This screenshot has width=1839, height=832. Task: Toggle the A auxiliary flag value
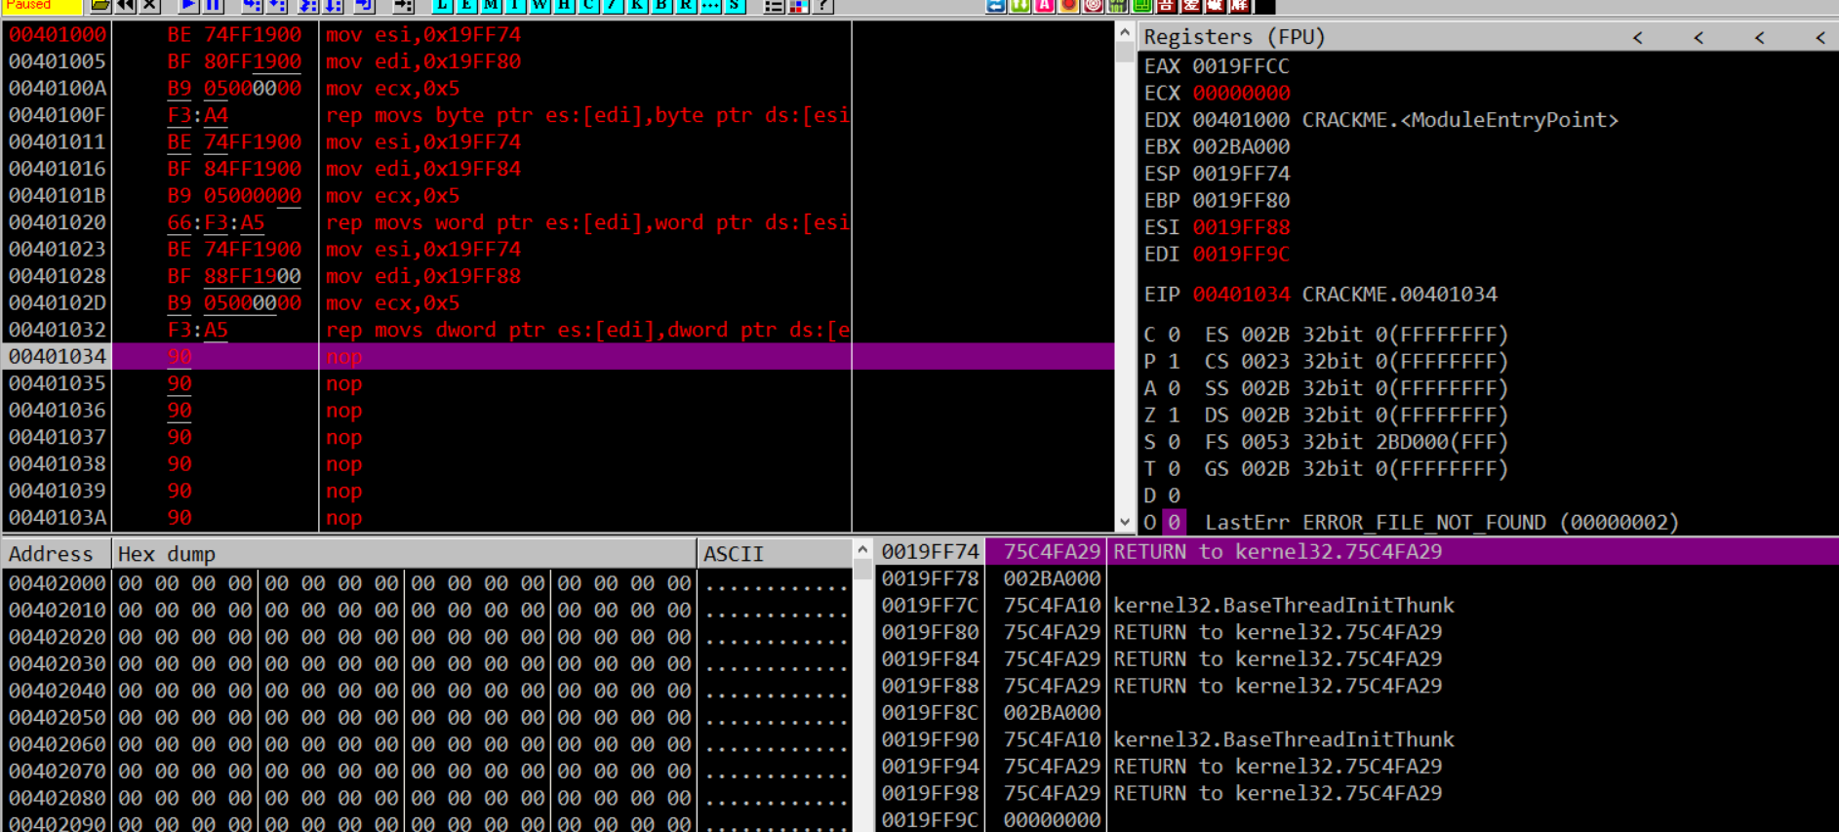[1175, 388]
